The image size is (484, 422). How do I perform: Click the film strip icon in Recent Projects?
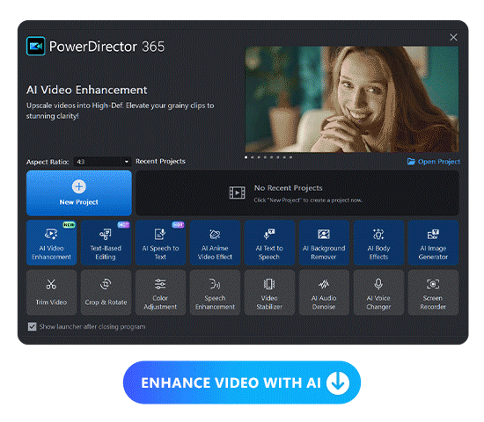click(x=237, y=193)
